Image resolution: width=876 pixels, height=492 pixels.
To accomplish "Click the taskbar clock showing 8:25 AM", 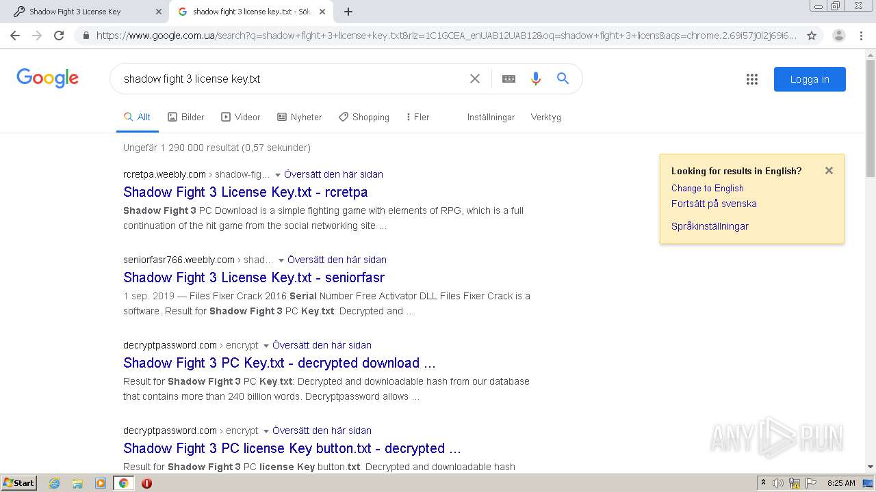I will pos(841,483).
